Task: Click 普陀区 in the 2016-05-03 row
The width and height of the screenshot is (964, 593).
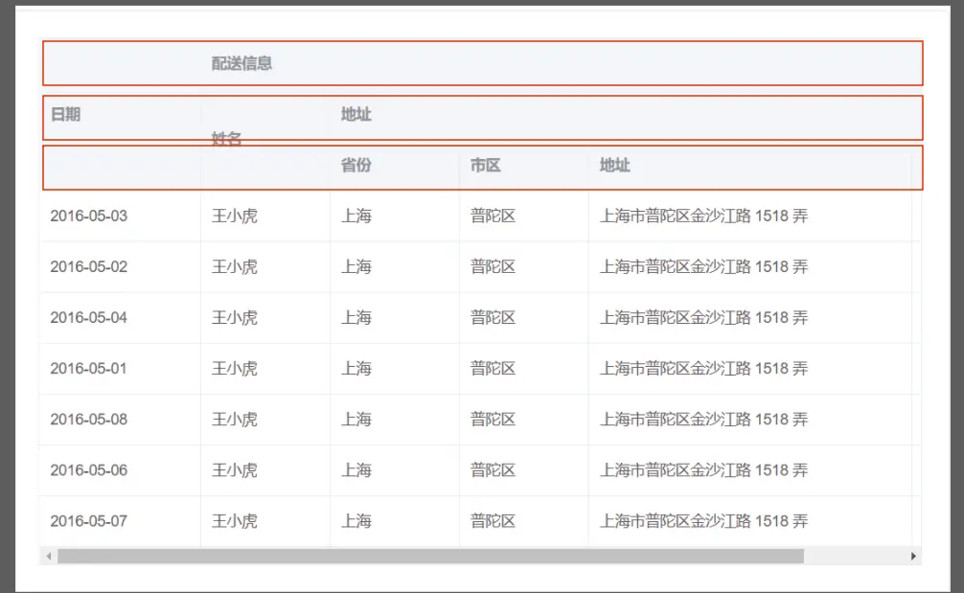Action: tap(493, 217)
